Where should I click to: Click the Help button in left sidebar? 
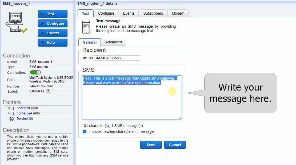53,43
